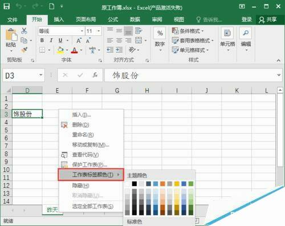
Task: Click the Align left icon
Action: [x=110, y=41]
